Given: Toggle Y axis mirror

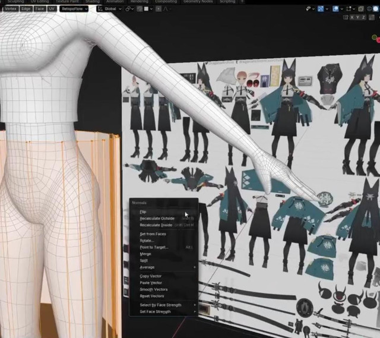Looking at the screenshot, I should (357, 17).
